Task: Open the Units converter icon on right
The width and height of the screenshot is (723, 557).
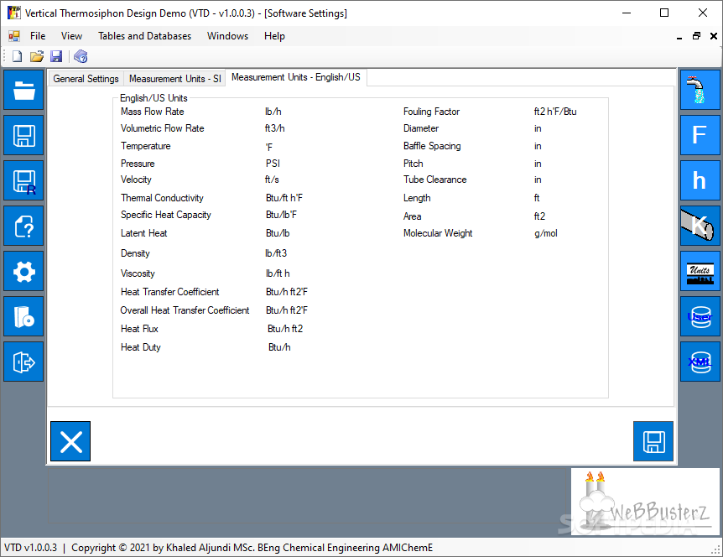Action: 700,271
